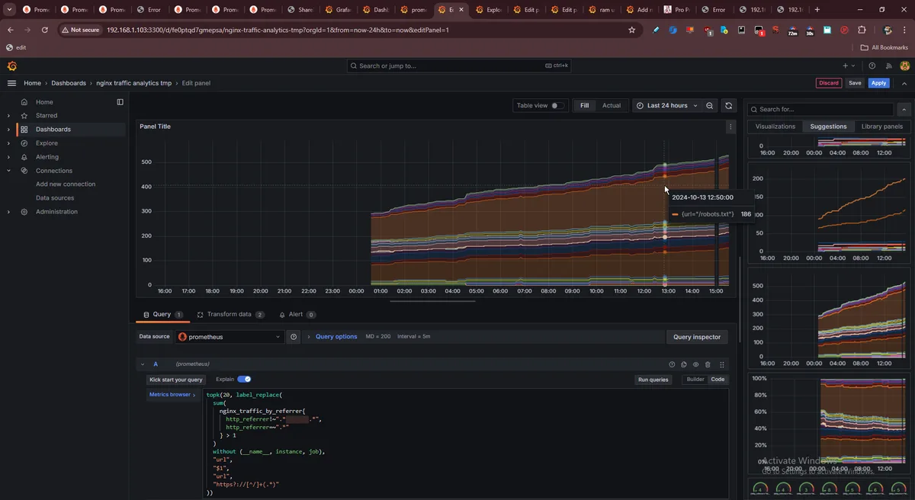This screenshot has height=500, width=915.
Task: Click the data source help icon
Action: point(294,337)
